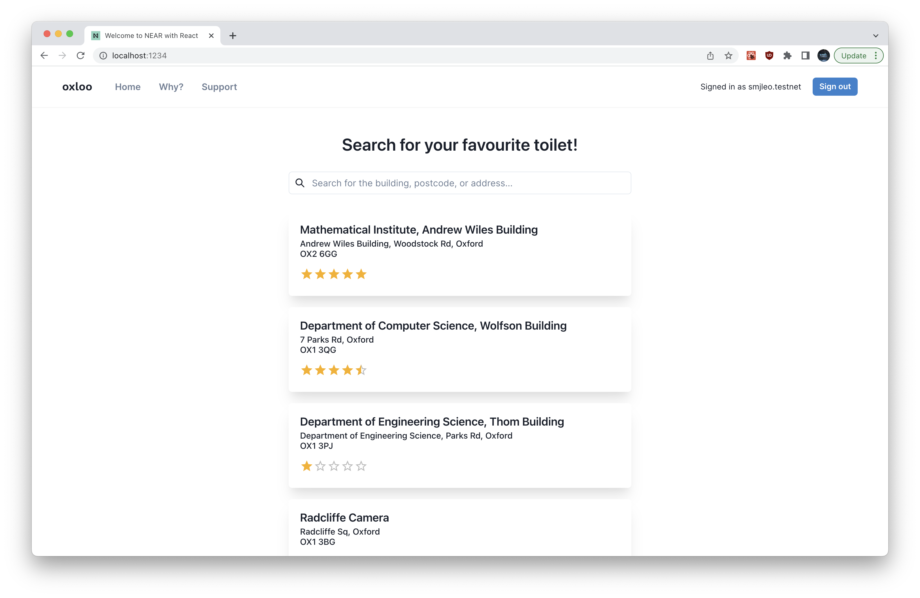
Task: Open the Extensions puzzle icon
Action: [x=787, y=55]
